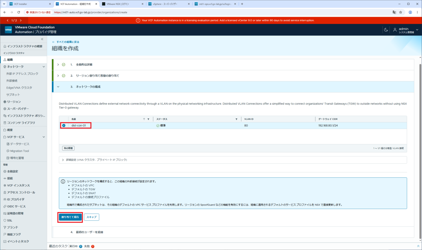The height and width of the screenshot is (250, 422).
Task: Open サブネット sidebar link
Action: coord(13,95)
